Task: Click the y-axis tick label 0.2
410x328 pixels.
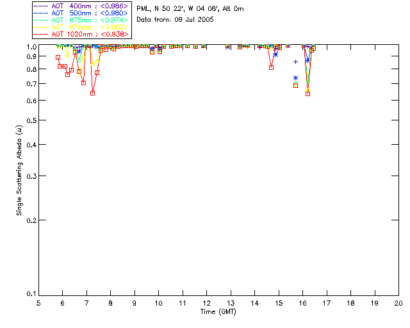Action: (x=31, y=220)
